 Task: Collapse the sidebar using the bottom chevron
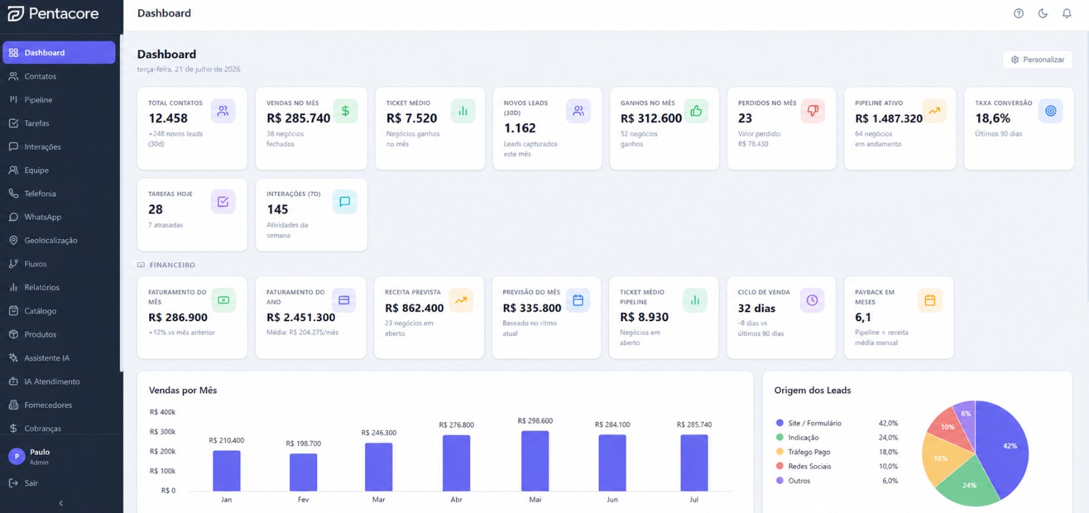pos(61,503)
